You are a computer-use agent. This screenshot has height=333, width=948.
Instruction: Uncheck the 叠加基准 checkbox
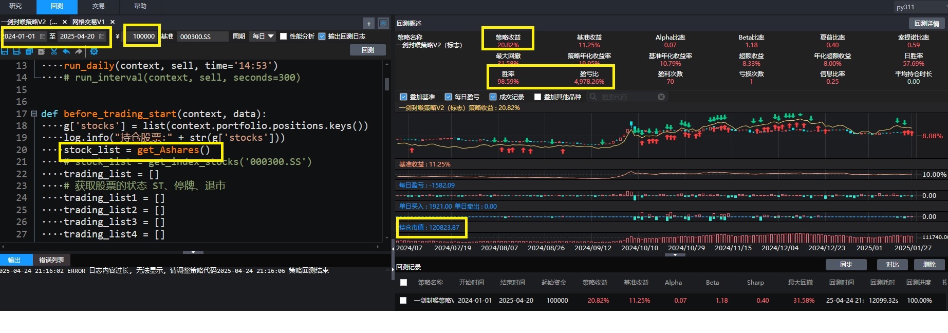pos(403,97)
